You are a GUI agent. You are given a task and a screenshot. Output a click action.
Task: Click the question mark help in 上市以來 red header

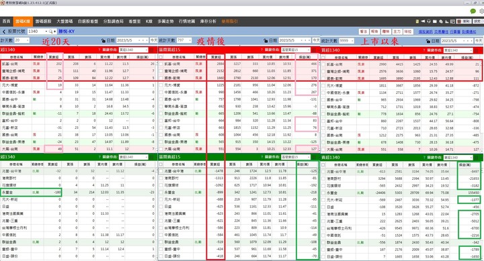tap(424, 50)
